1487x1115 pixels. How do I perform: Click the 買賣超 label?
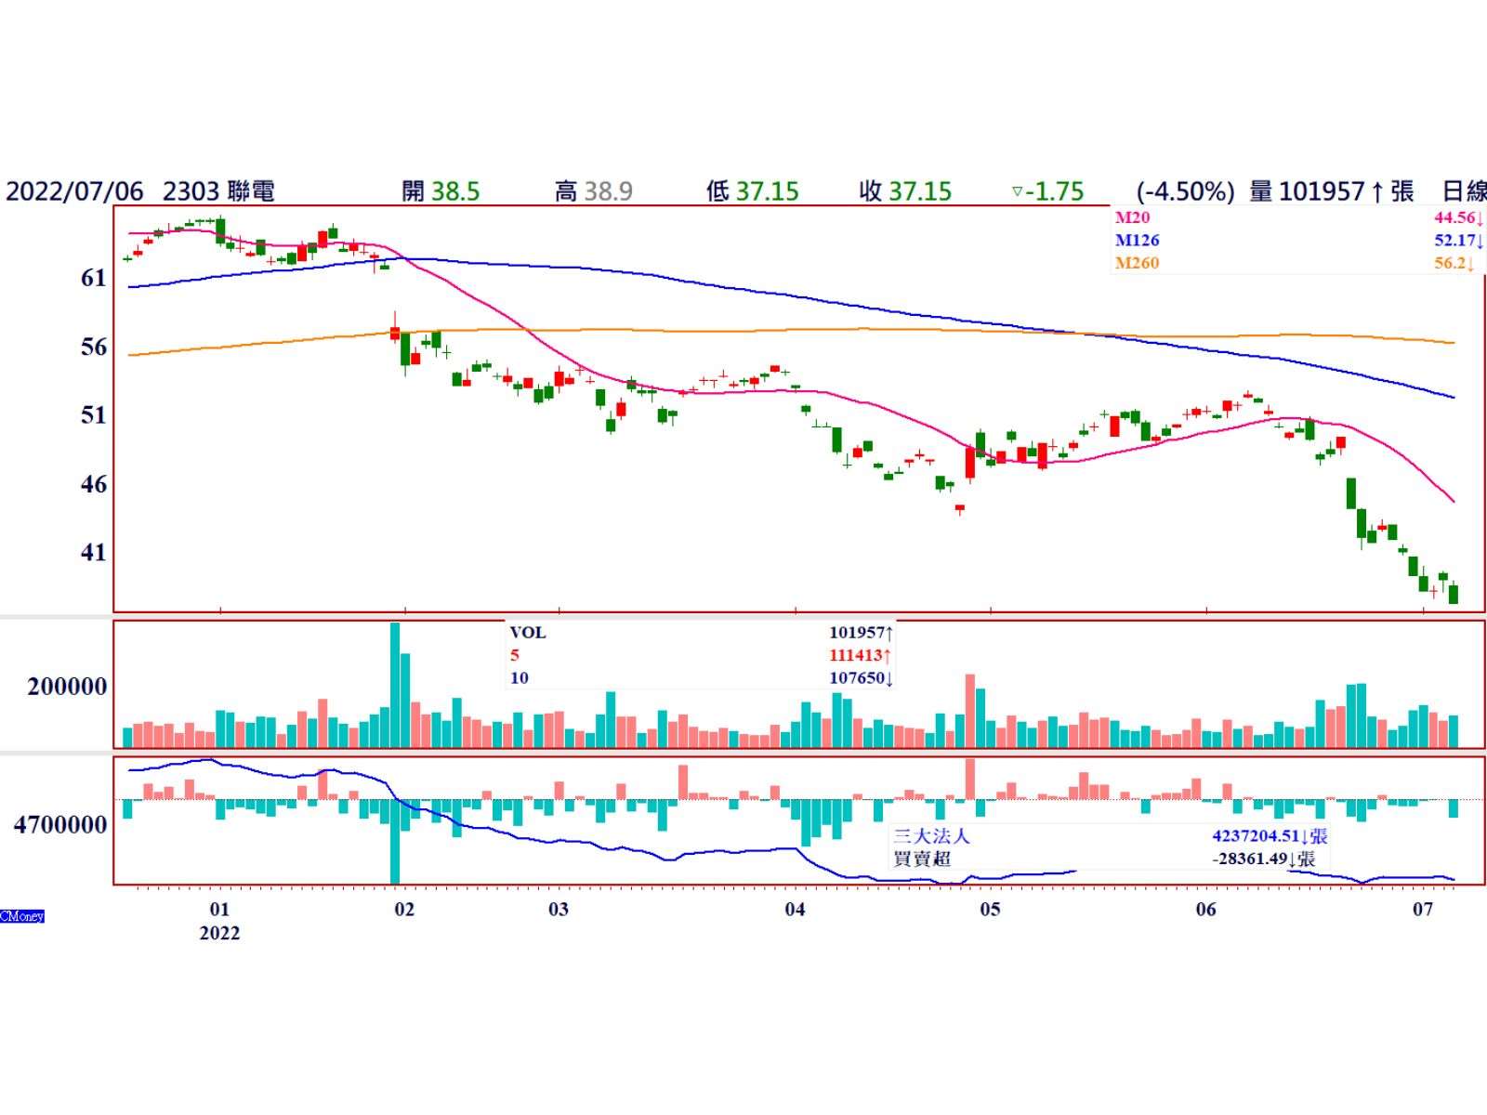(x=922, y=859)
